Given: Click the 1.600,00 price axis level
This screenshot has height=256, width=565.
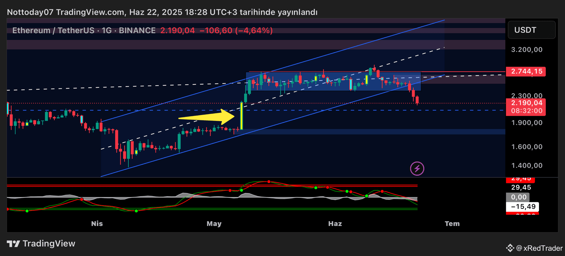Looking at the screenshot, I should pyautogui.click(x=527, y=147).
